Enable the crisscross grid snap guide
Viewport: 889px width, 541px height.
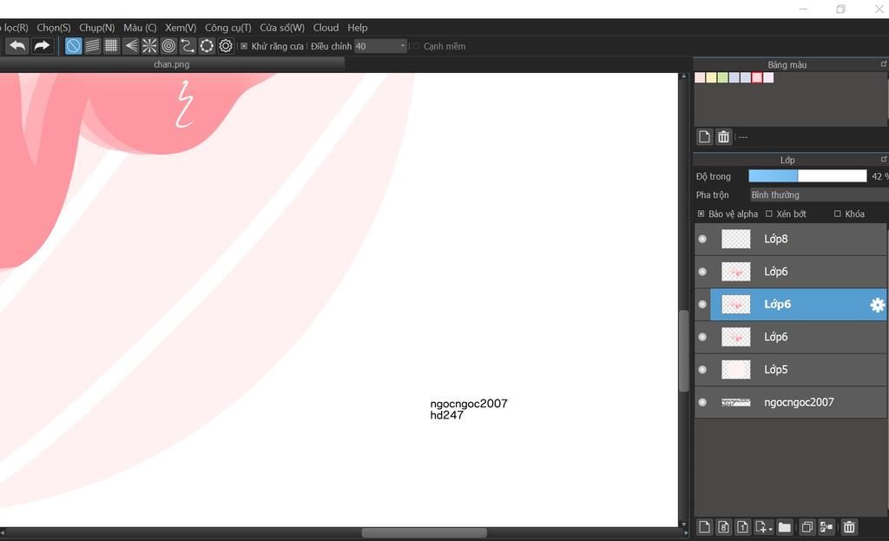coord(111,46)
